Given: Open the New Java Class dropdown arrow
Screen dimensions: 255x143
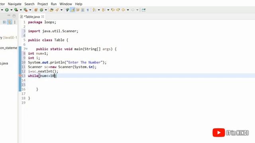Looking at the screenshot, I should click(x=46, y=10).
